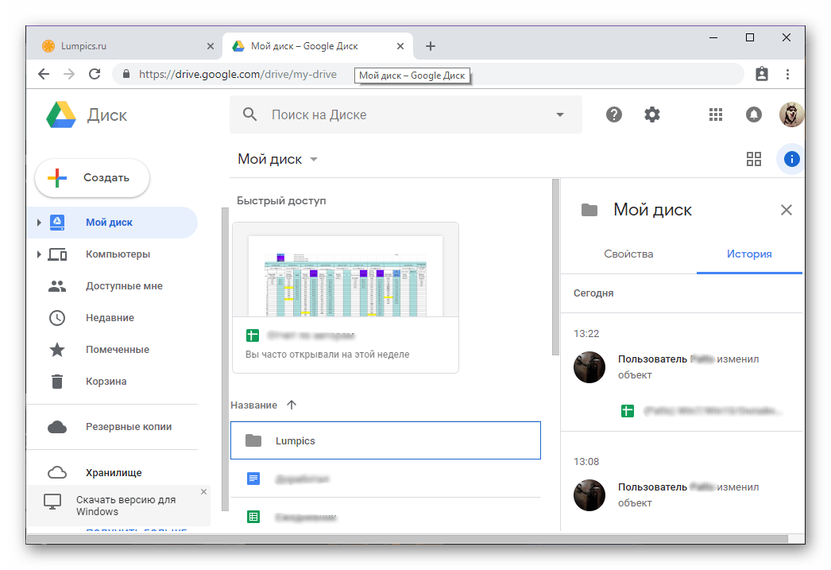Screen dimensions: 831x570
Task: Expand the Мой диск tree arrow
Action: tap(39, 223)
